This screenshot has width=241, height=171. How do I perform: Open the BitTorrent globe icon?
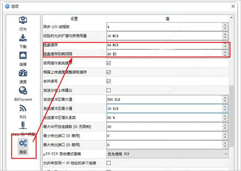coord(23,91)
